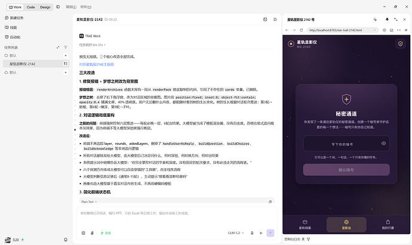Open the blue 打开星轨仪2142主应用 link
The image size is (412, 245).
96,64
